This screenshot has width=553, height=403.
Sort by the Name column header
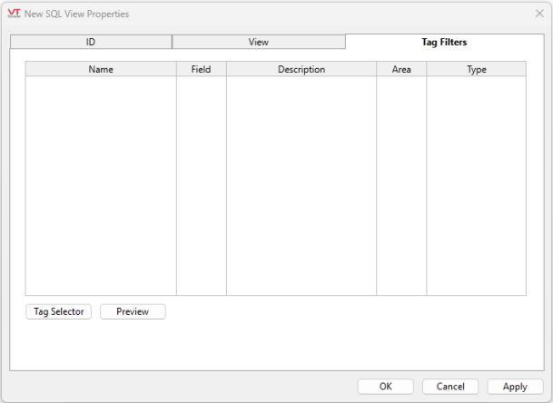(101, 69)
